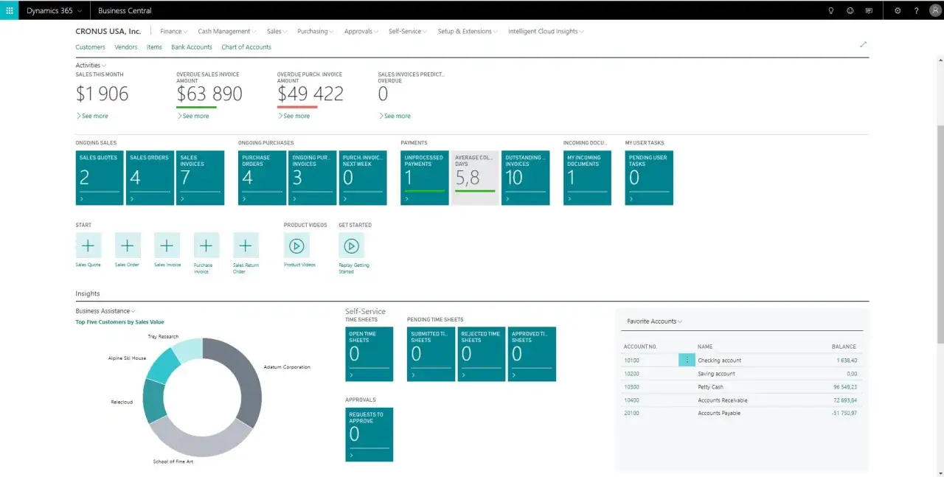Open the Purchase Orders tile
Viewport: 944px width, 477px height.
pyautogui.click(x=262, y=178)
